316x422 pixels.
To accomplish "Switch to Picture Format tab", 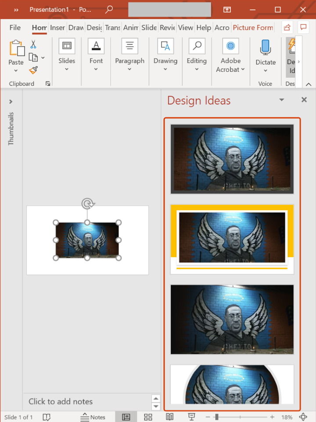I will pyautogui.click(x=253, y=27).
